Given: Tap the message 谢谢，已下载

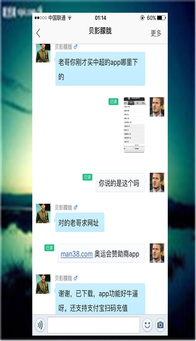Looking at the screenshot, I should tap(100, 299).
